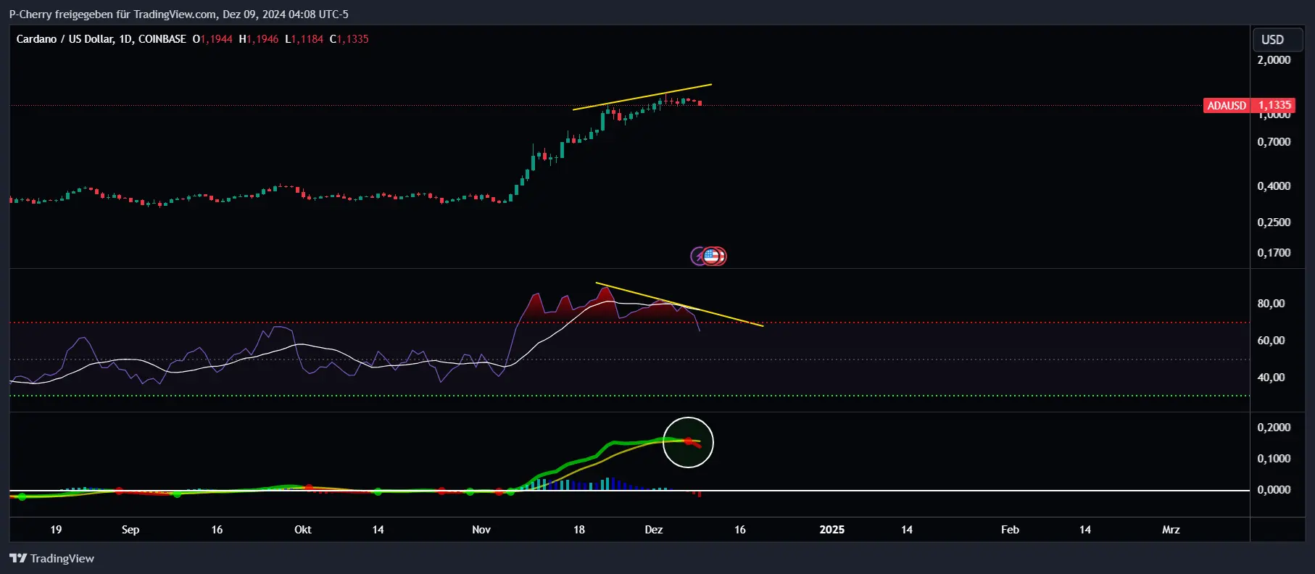Click the close value C1,1335 in header
This screenshot has height=574, width=1315.
coord(349,39)
